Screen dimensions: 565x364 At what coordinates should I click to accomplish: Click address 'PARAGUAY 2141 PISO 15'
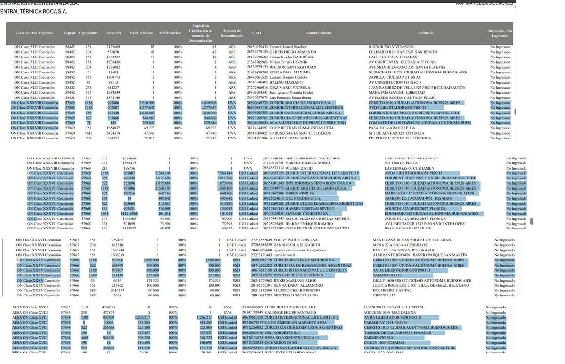click(x=385, y=323)
